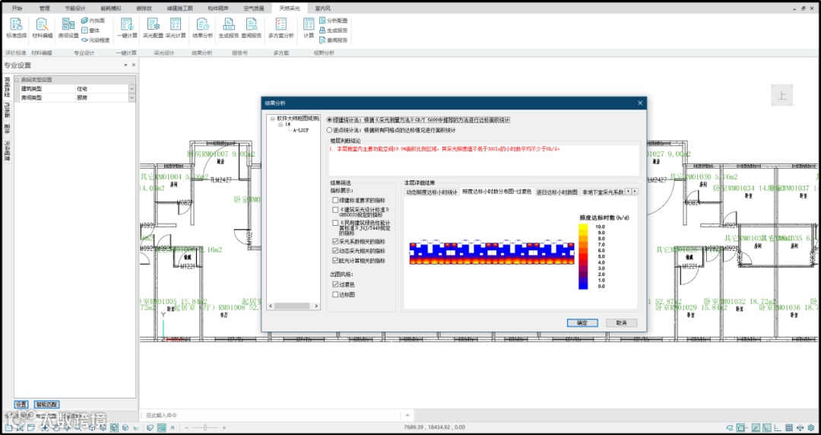
Task: Select the A-L02F tree item
Action: [x=300, y=130]
